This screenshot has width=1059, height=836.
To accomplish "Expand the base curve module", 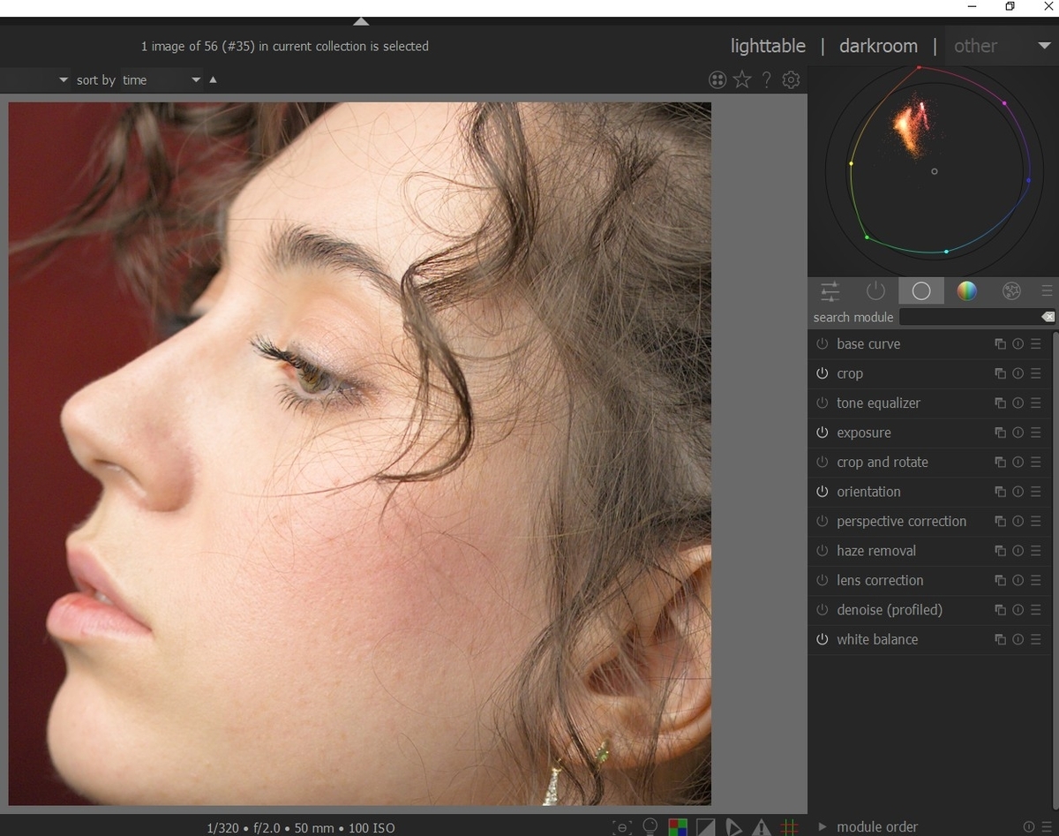I will pyautogui.click(x=868, y=344).
